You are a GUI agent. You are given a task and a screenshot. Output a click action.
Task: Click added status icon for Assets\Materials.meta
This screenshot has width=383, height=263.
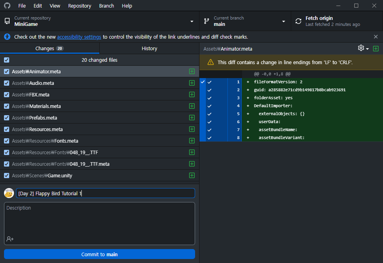(x=192, y=106)
